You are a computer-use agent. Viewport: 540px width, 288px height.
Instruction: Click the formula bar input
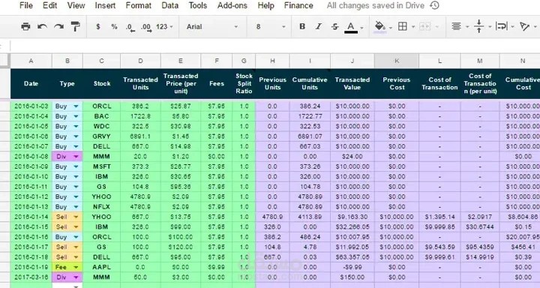274,46
